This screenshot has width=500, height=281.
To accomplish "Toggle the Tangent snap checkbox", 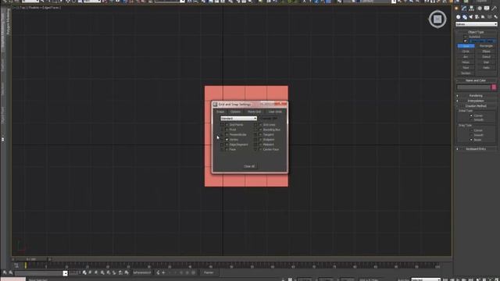I will tap(260, 134).
